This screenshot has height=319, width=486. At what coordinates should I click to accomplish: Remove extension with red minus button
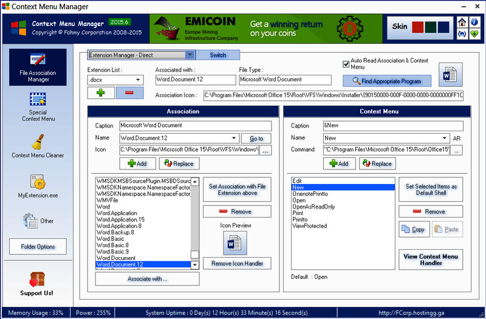[129, 93]
